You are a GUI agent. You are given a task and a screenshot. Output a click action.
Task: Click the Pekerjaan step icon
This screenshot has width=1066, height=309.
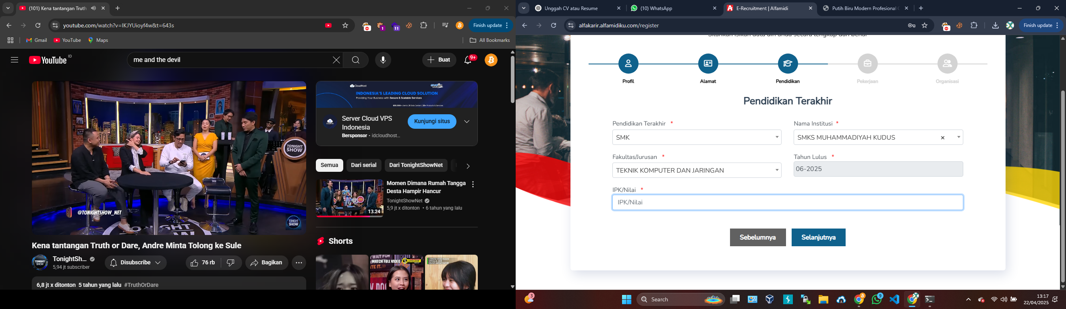pos(868,64)
